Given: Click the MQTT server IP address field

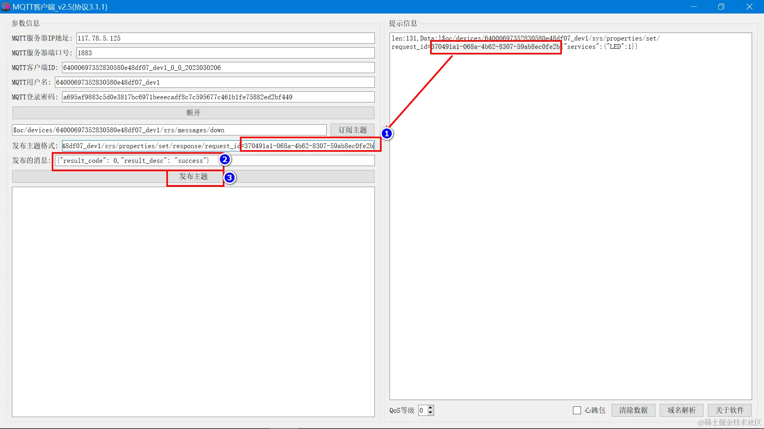Looking at the screenshot, I should [x=225, y=38].
